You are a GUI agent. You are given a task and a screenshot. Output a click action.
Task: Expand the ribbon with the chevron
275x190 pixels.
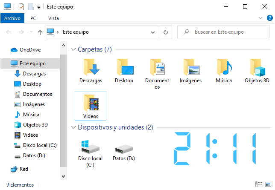click(x=260, y=18)
